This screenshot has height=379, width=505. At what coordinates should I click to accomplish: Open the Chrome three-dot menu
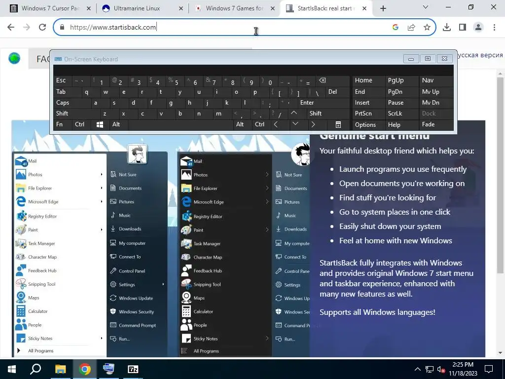(x=494, y=28)
